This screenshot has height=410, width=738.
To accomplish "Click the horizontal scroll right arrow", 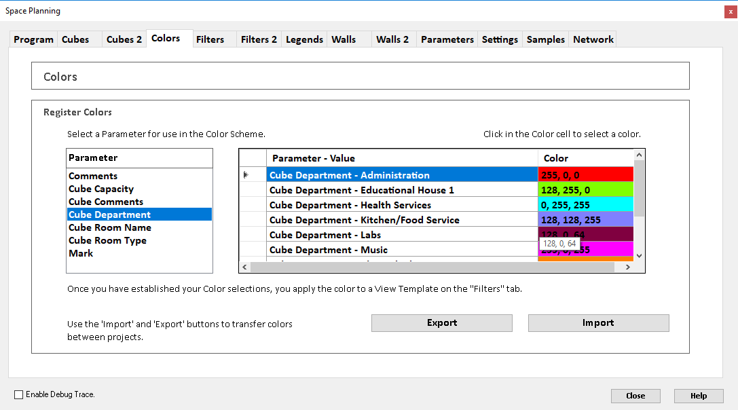I will pos(628,267).
